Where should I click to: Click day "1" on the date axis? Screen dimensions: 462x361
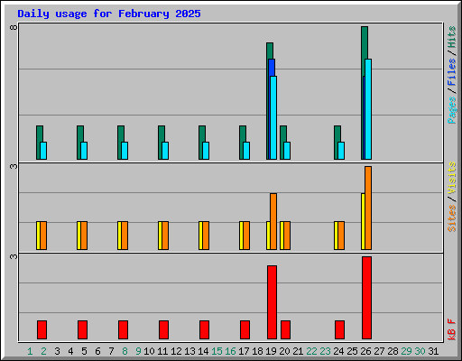[30, 351]
